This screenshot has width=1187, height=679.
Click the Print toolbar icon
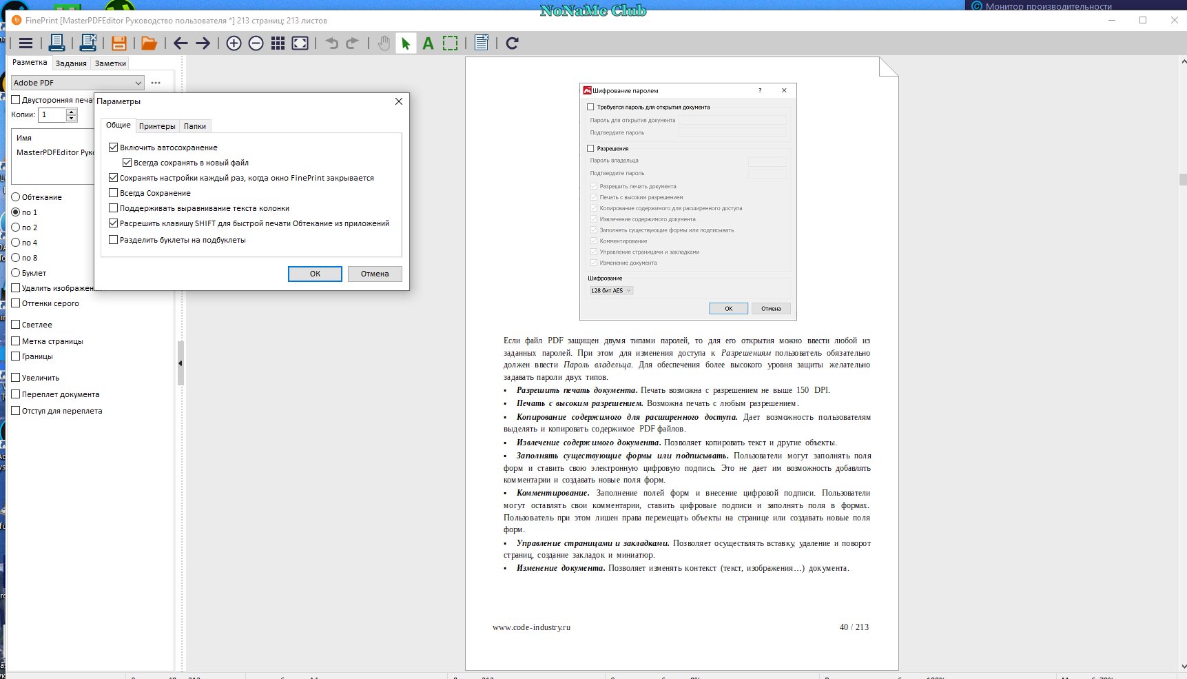(x=56, y=43)
